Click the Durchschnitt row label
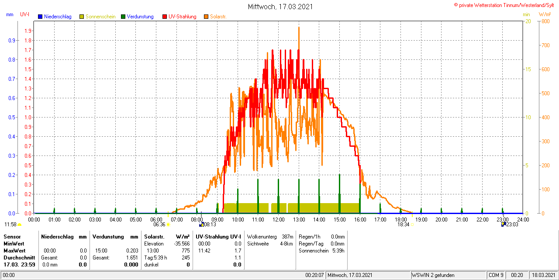This screenshot has width=559, height=280. tap(19, 258)
